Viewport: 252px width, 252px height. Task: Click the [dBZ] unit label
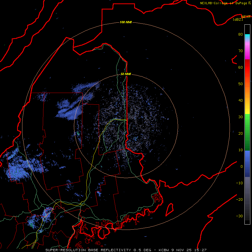pyautogui.click(x=238, y=19)
